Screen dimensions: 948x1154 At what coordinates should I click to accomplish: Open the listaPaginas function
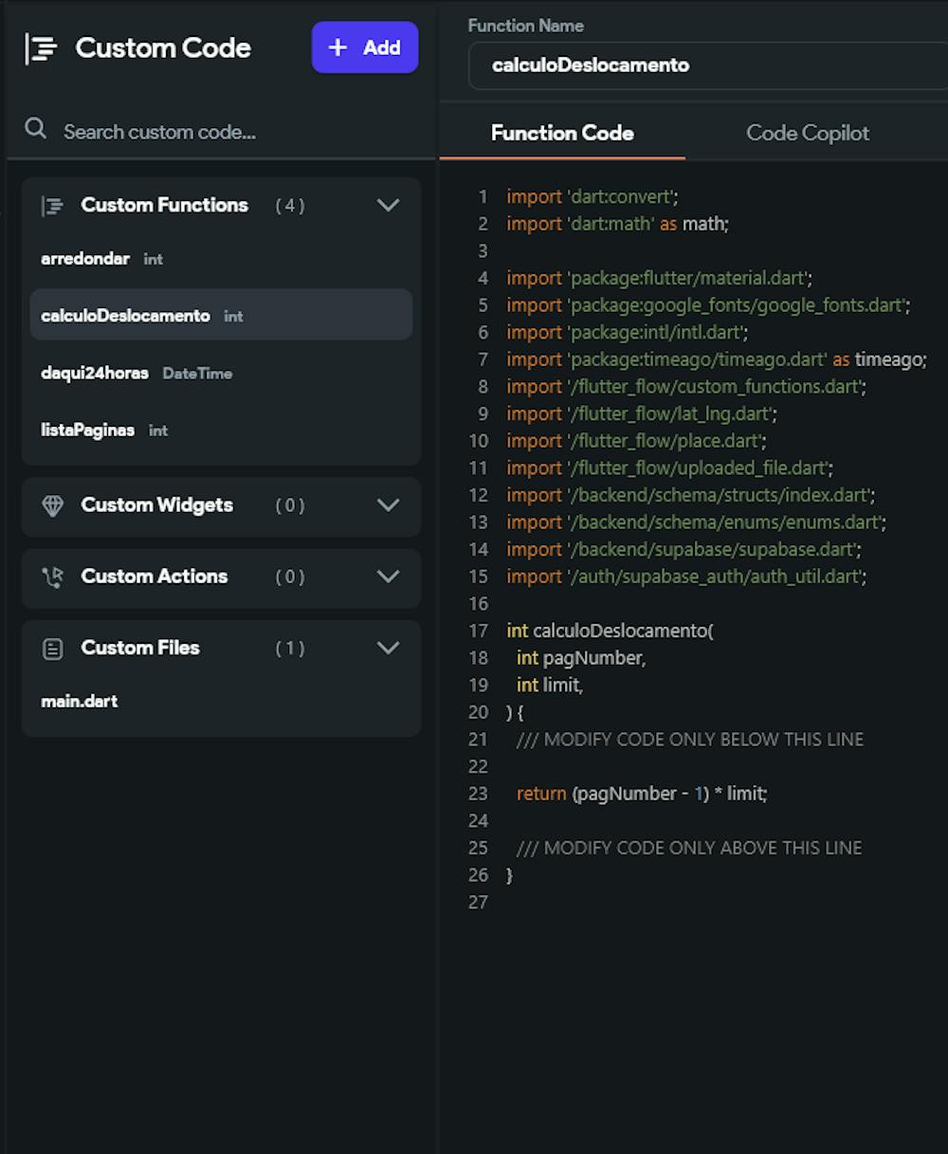click(88, 430)
